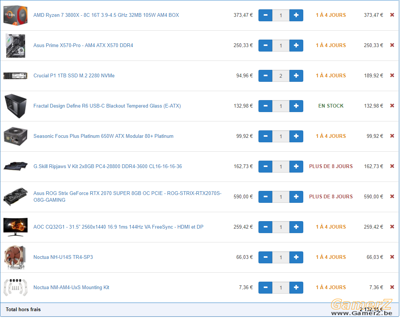The image size is (400, 319).
Task: Click the 'Total hors frais' label
Action: click(23, 310)
